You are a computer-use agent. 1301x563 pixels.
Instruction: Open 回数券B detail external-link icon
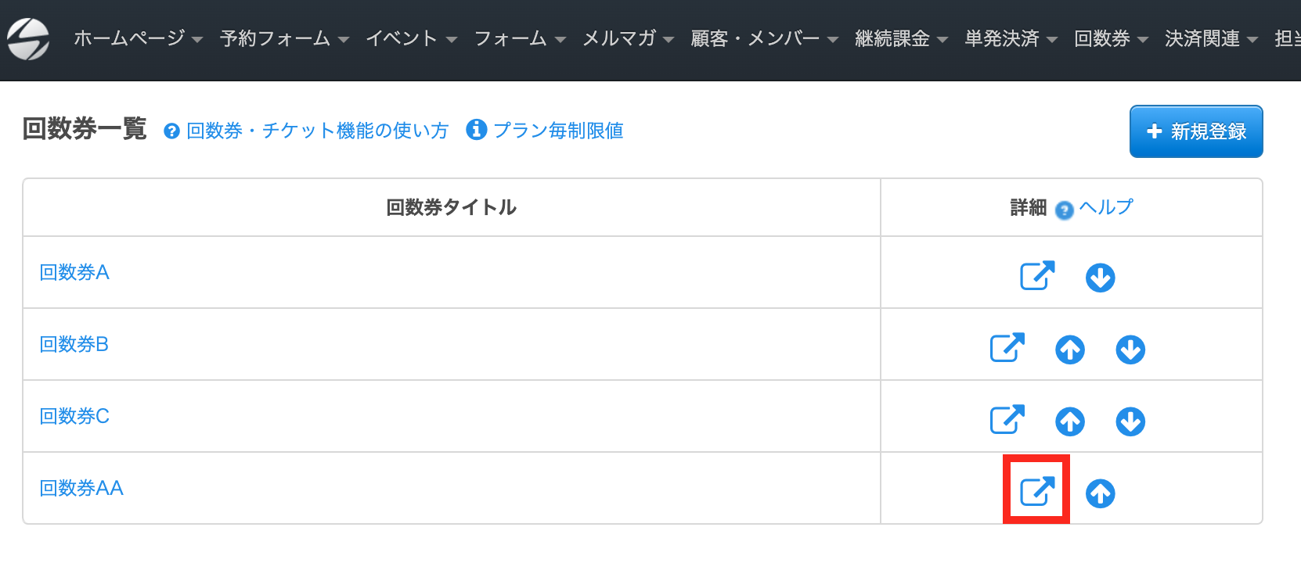pyautogui.click(x=1007, y=347)
